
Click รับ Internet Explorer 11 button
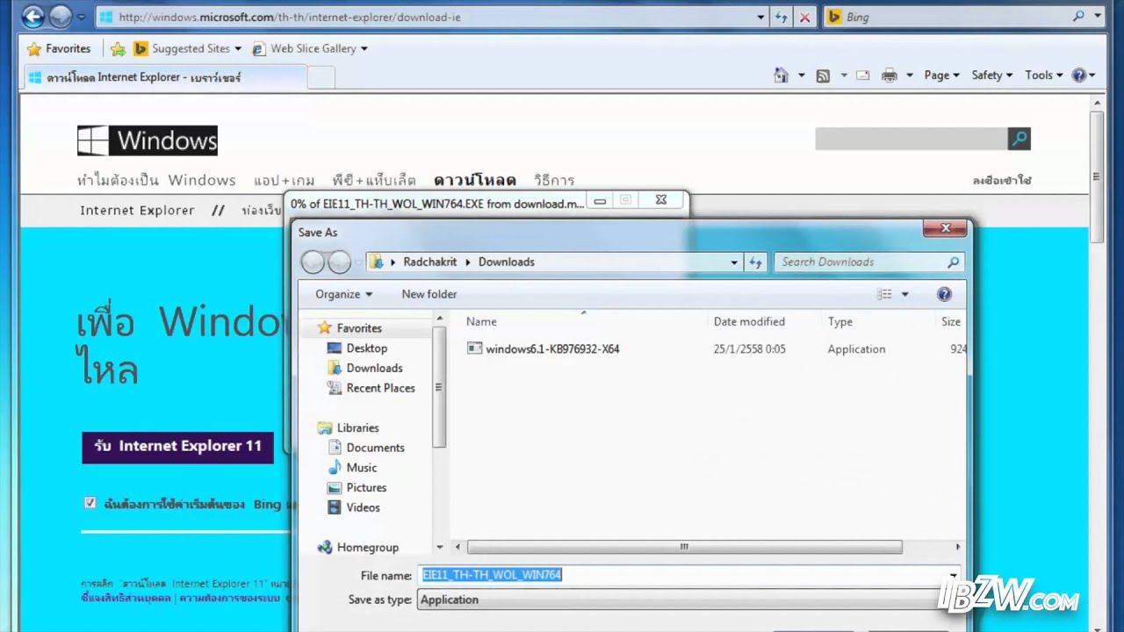coord(177,447)
